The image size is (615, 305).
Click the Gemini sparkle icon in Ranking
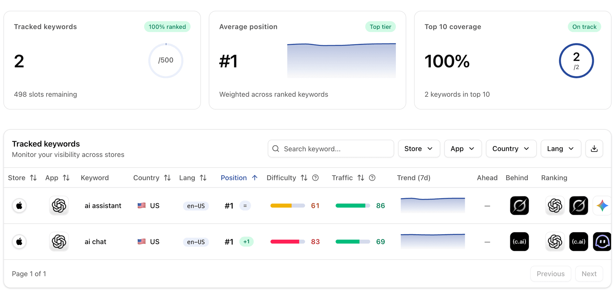(602, 206)
